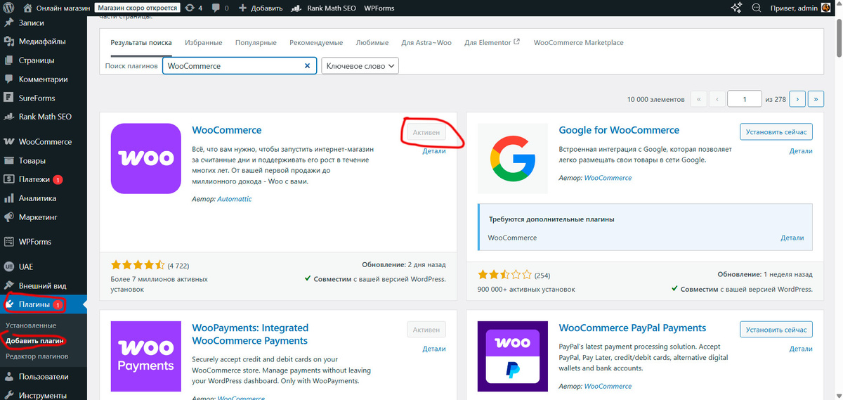Go to next page of results

click(797, 99)
